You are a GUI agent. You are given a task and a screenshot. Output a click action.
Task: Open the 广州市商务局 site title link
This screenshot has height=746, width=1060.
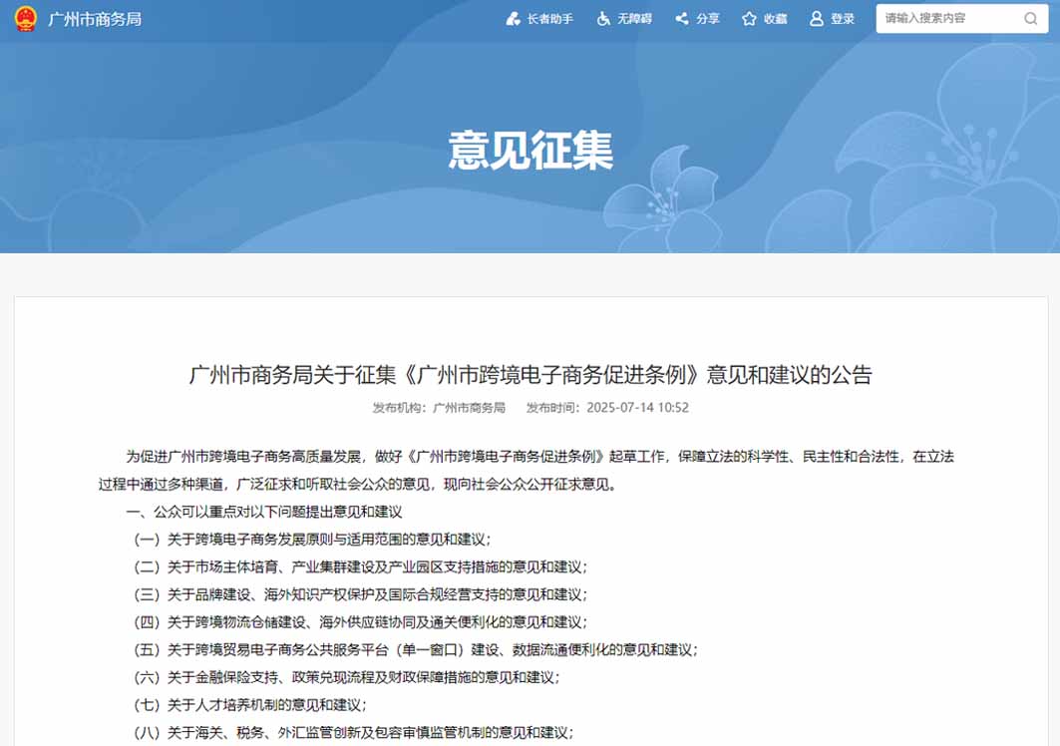(x=95, y=19)
